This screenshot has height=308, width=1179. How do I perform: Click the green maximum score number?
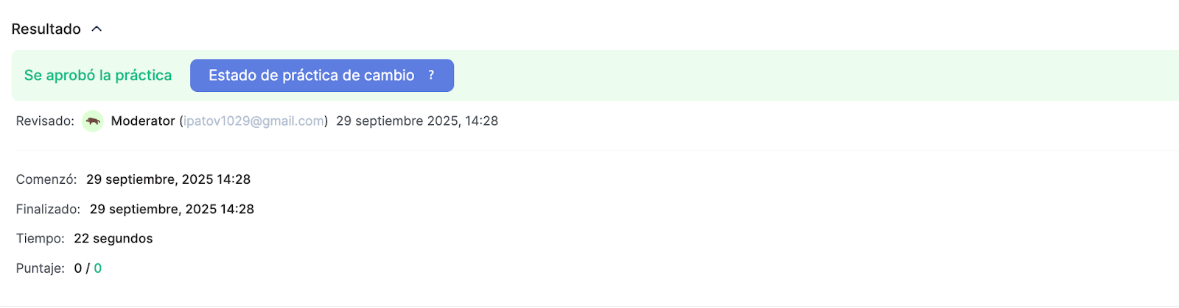click(x=98, y=268)
